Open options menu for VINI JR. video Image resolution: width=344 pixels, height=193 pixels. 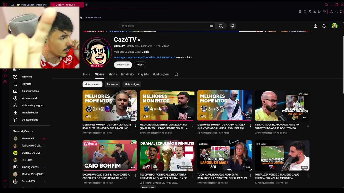point(308,125)
